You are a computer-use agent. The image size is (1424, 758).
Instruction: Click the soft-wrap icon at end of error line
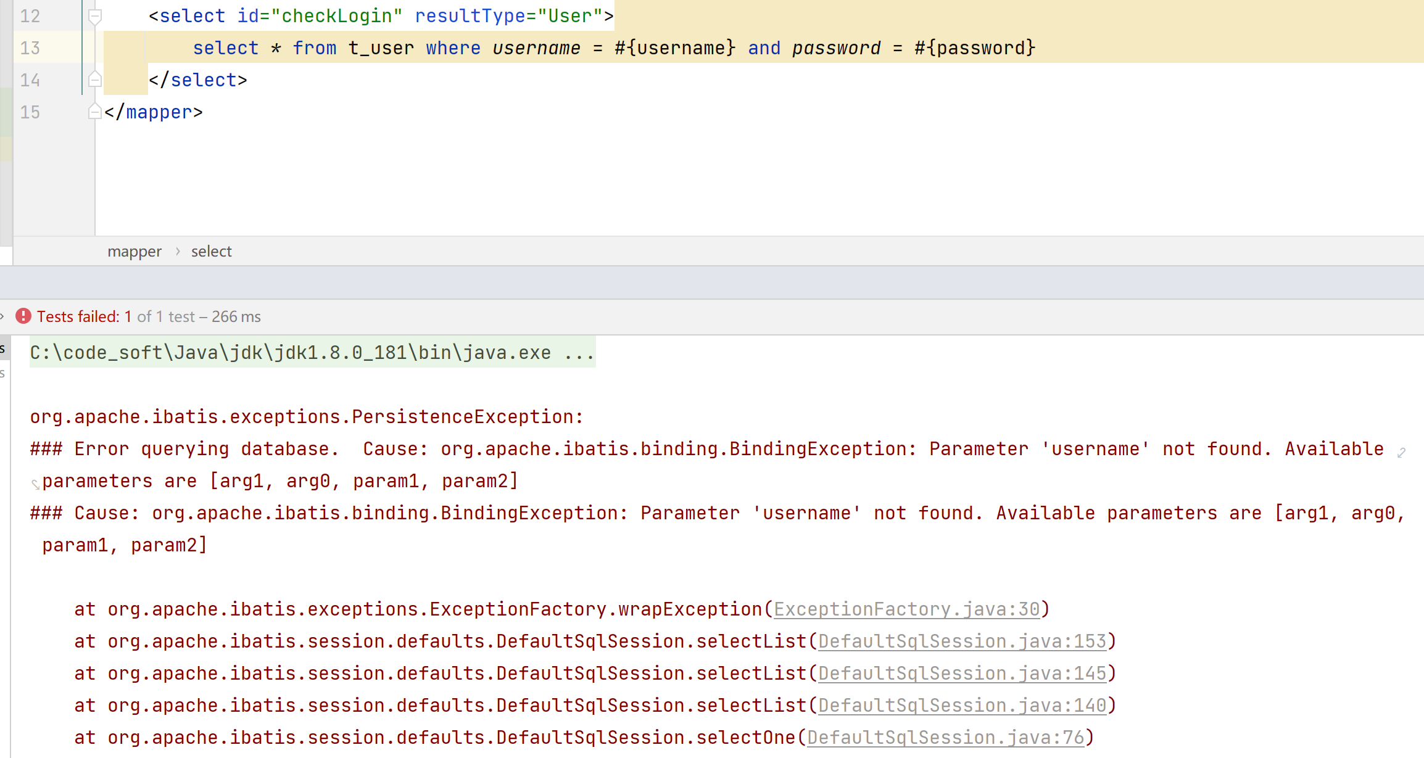(x=1401, y=453)
